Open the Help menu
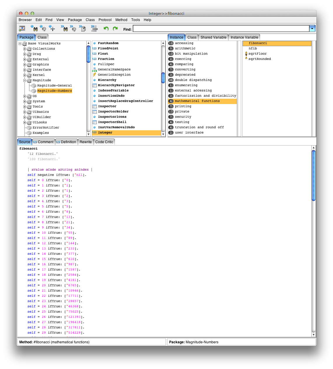333x369 pixels. 148,20
